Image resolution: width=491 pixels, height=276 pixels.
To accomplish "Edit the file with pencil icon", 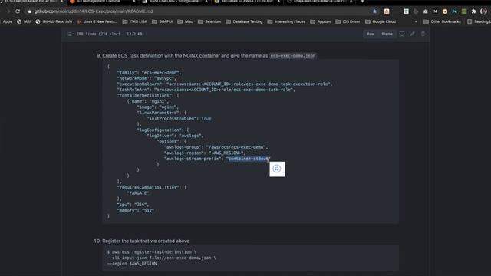I will pyautogui.click(x=413, y=34).
